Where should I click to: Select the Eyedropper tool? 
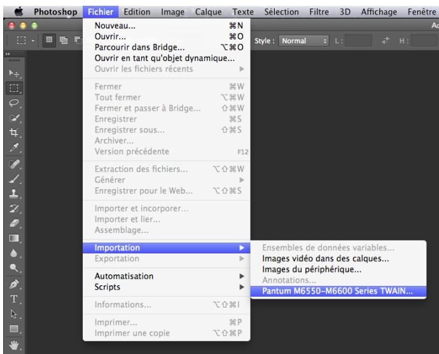[13, 146]
